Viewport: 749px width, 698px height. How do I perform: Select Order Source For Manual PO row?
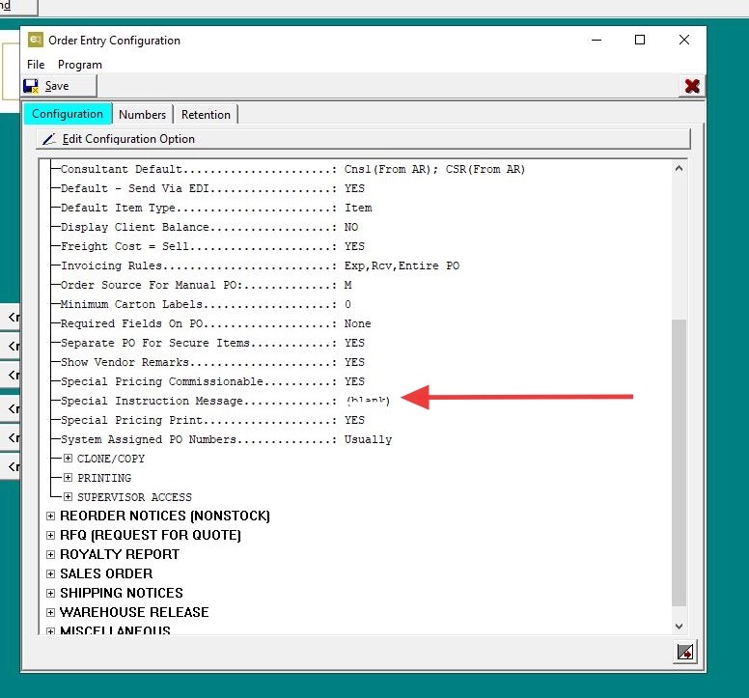click(x=206, y=285)
